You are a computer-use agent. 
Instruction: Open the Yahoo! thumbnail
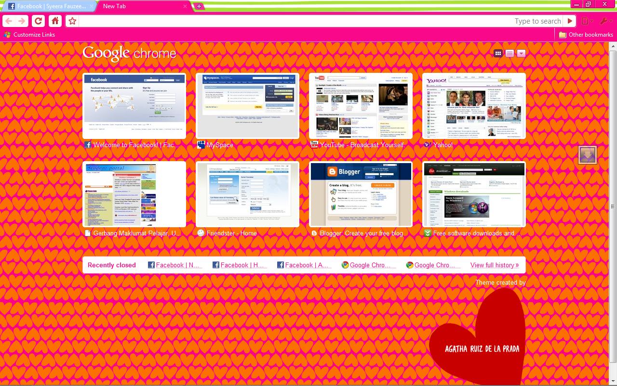pos(474,106)
